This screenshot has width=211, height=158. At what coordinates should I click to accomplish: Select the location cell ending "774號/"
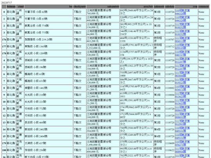pyautogui.click(x=48, y=26)
